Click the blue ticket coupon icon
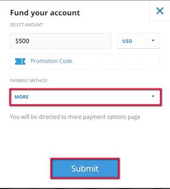170x189 pixels. 20,61
